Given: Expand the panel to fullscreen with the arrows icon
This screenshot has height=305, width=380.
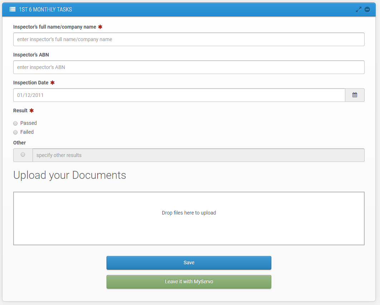Looking at the screenshot, I should click(x=359, y=10).
